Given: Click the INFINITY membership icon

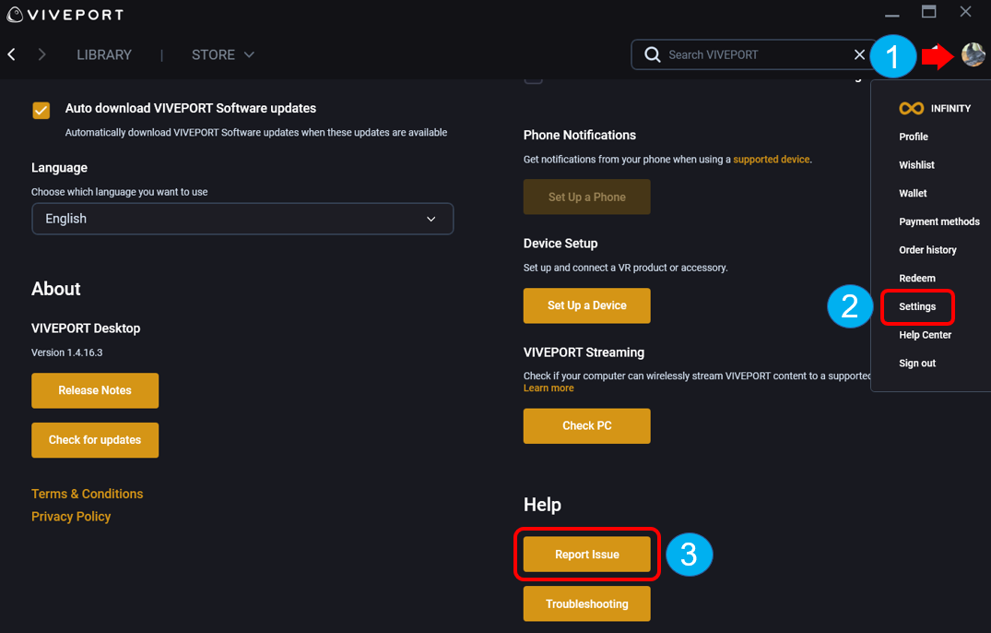Looking at the screenshot, I should [911, 108].
